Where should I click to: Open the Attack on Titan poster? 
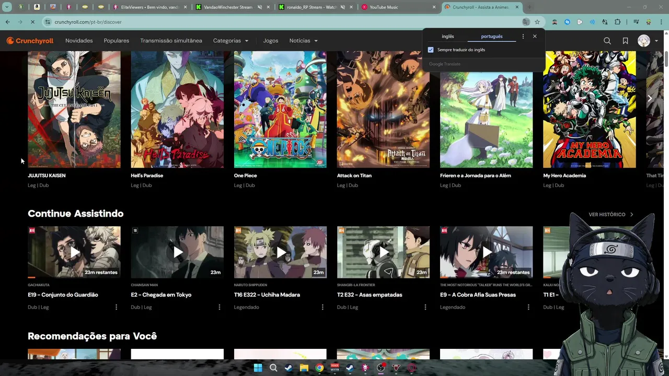(383, 110)
